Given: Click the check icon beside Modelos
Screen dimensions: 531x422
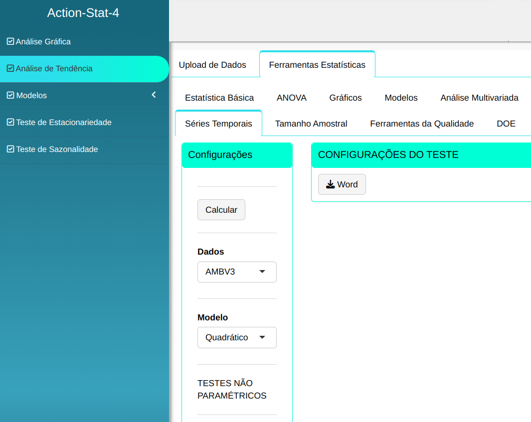Looking at the screenshot, I should point(10,95).
